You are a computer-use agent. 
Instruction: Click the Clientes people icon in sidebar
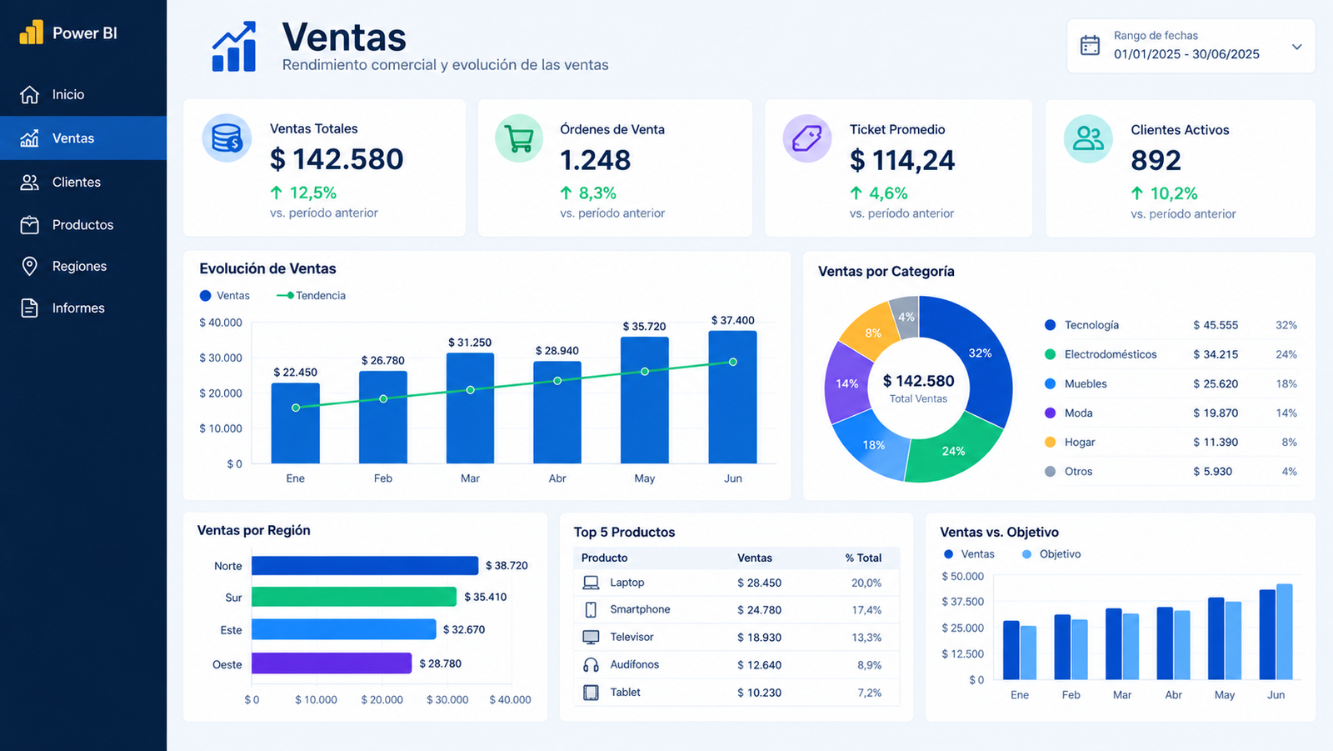coord(29,182)
